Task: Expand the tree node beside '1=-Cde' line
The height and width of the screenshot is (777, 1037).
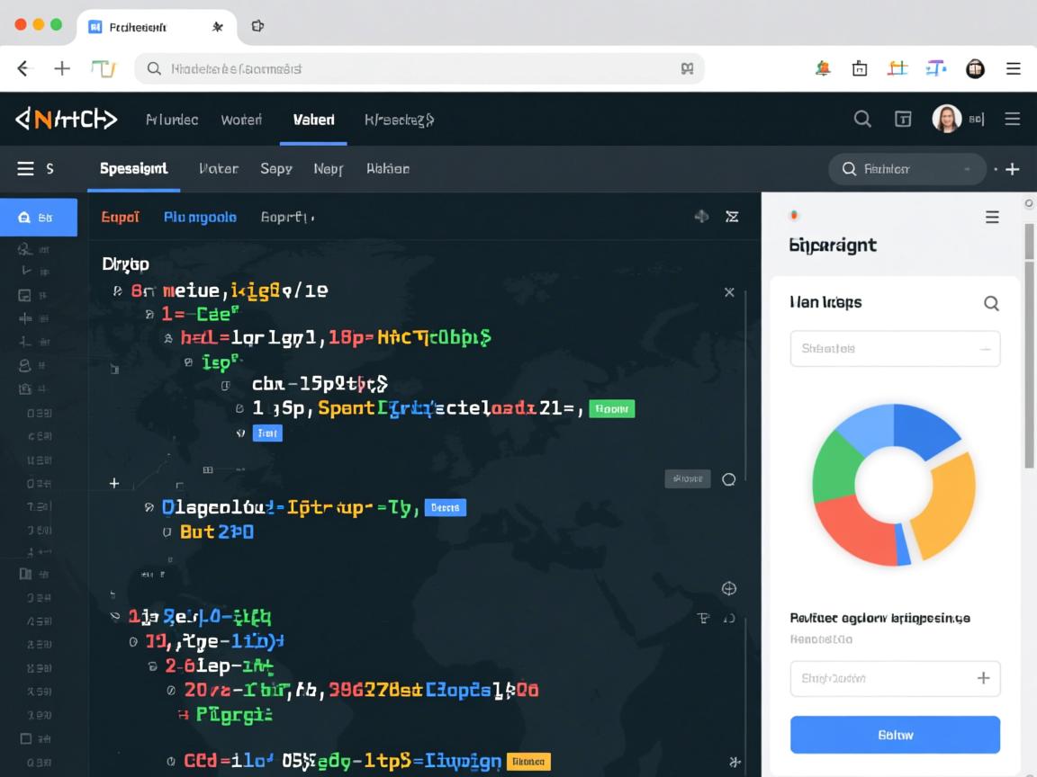Action: pyautogui.click(x=149, y=314)
